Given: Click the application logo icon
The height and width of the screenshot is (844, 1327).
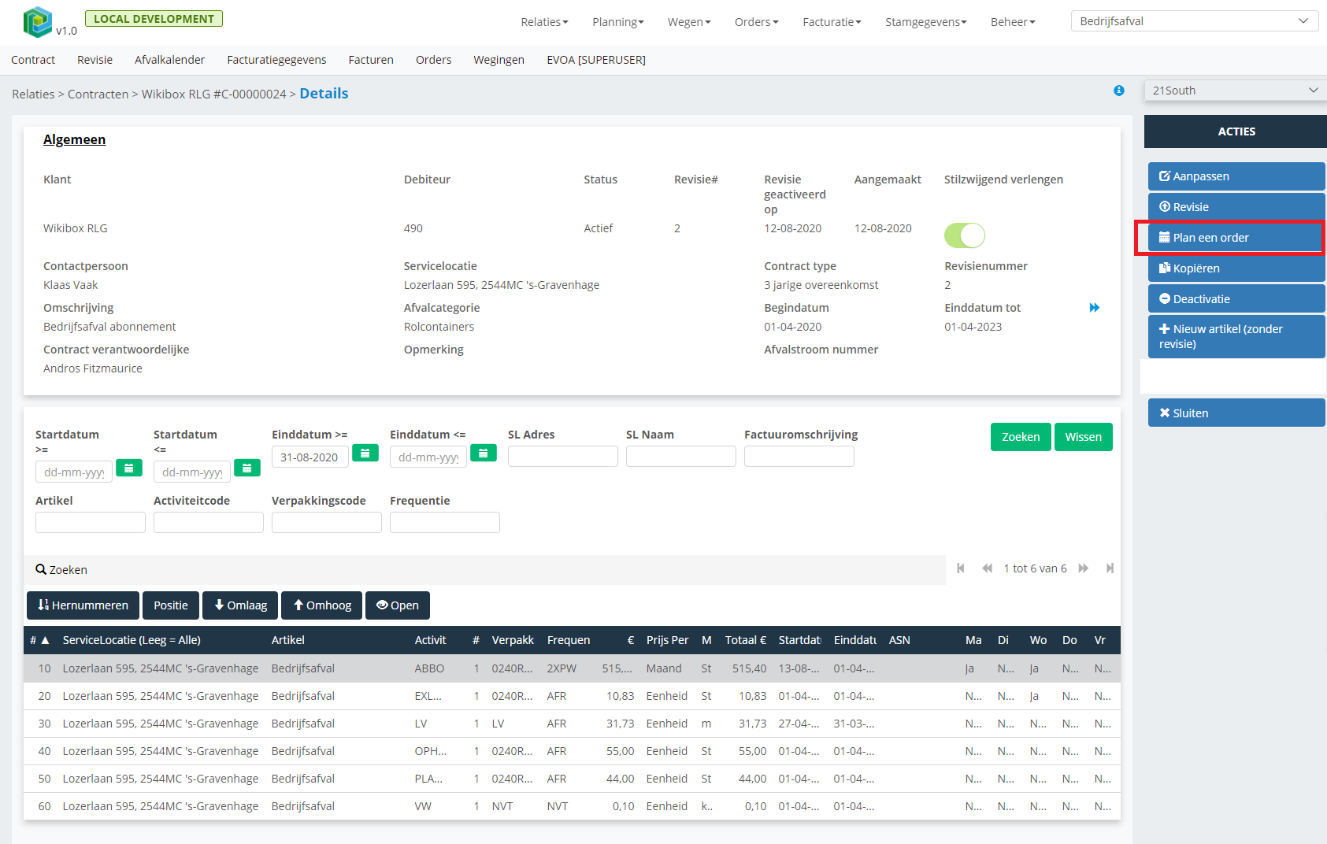Looking at the screenshot, I should pos(37,22).
